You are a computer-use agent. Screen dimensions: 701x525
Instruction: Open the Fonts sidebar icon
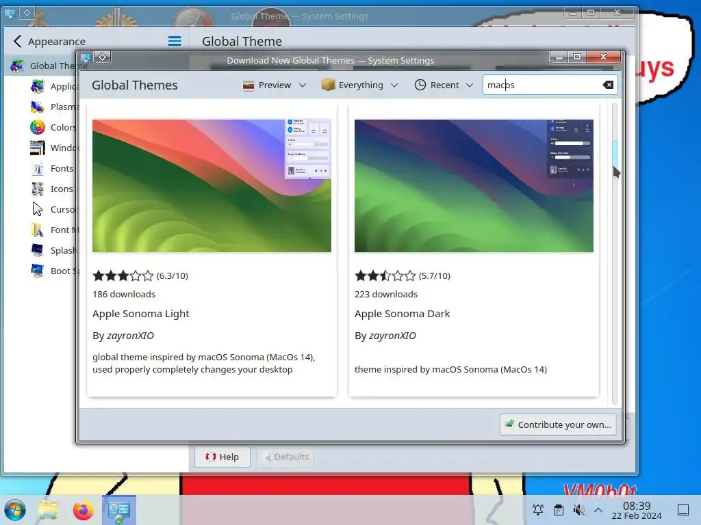click(x=38, y=168)
